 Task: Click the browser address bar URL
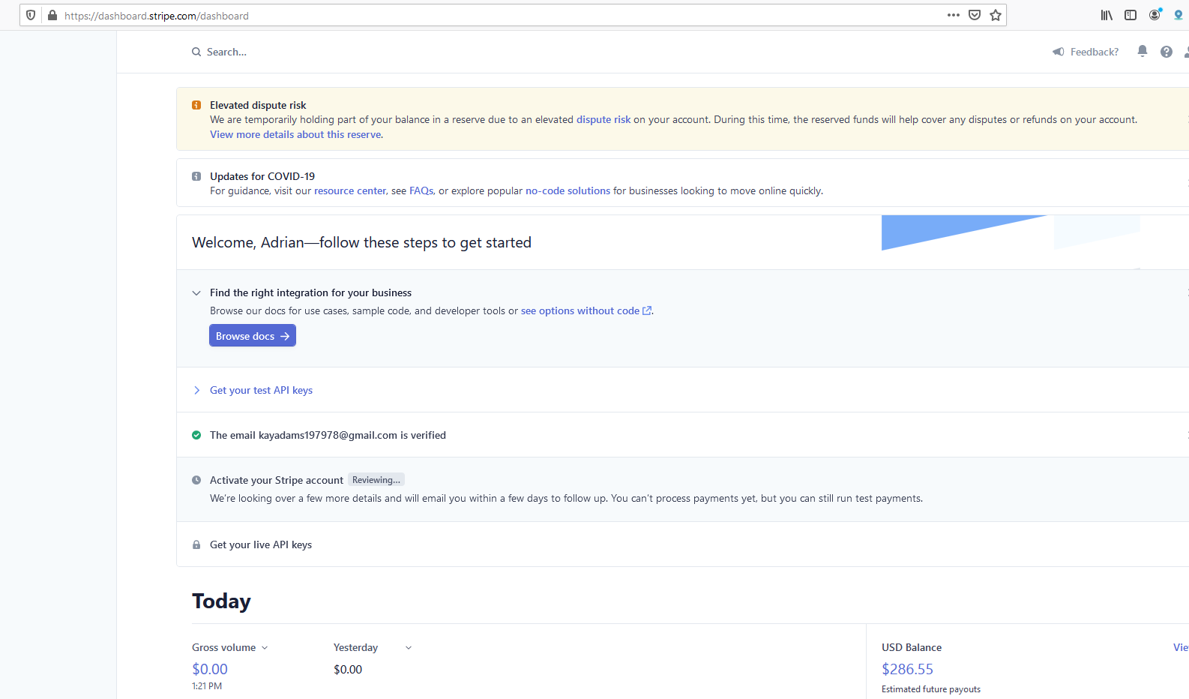pyautogui.click(x=157, y=16)
